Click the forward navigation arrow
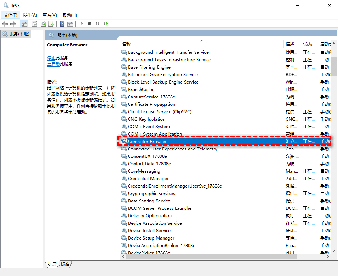The width and height of the screenshot is (338, 276). 12,24
